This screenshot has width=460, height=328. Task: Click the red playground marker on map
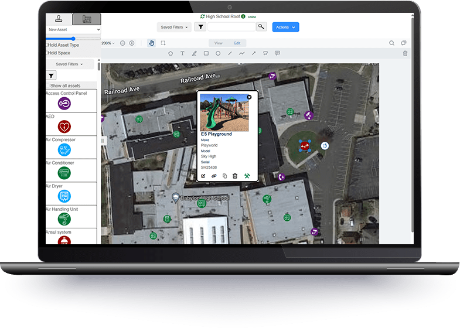pyautogui.click(x=304, y=144)
